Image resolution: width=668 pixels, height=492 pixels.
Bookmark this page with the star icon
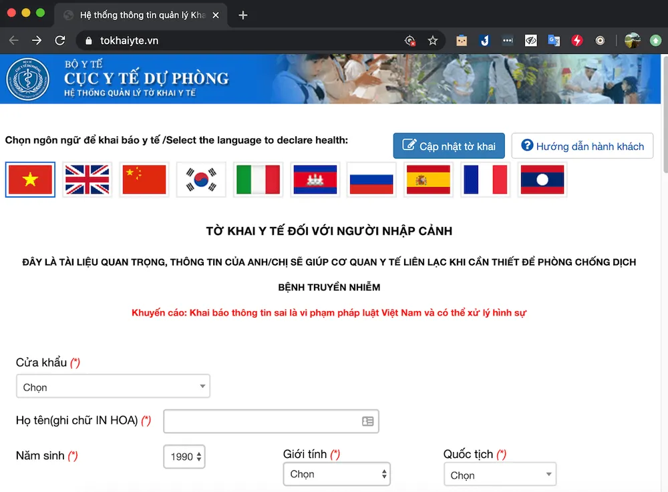[x=433, y=41]
